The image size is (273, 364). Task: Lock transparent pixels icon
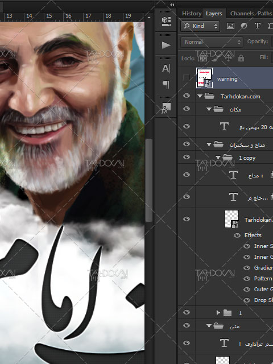click(x=204, y=57)
